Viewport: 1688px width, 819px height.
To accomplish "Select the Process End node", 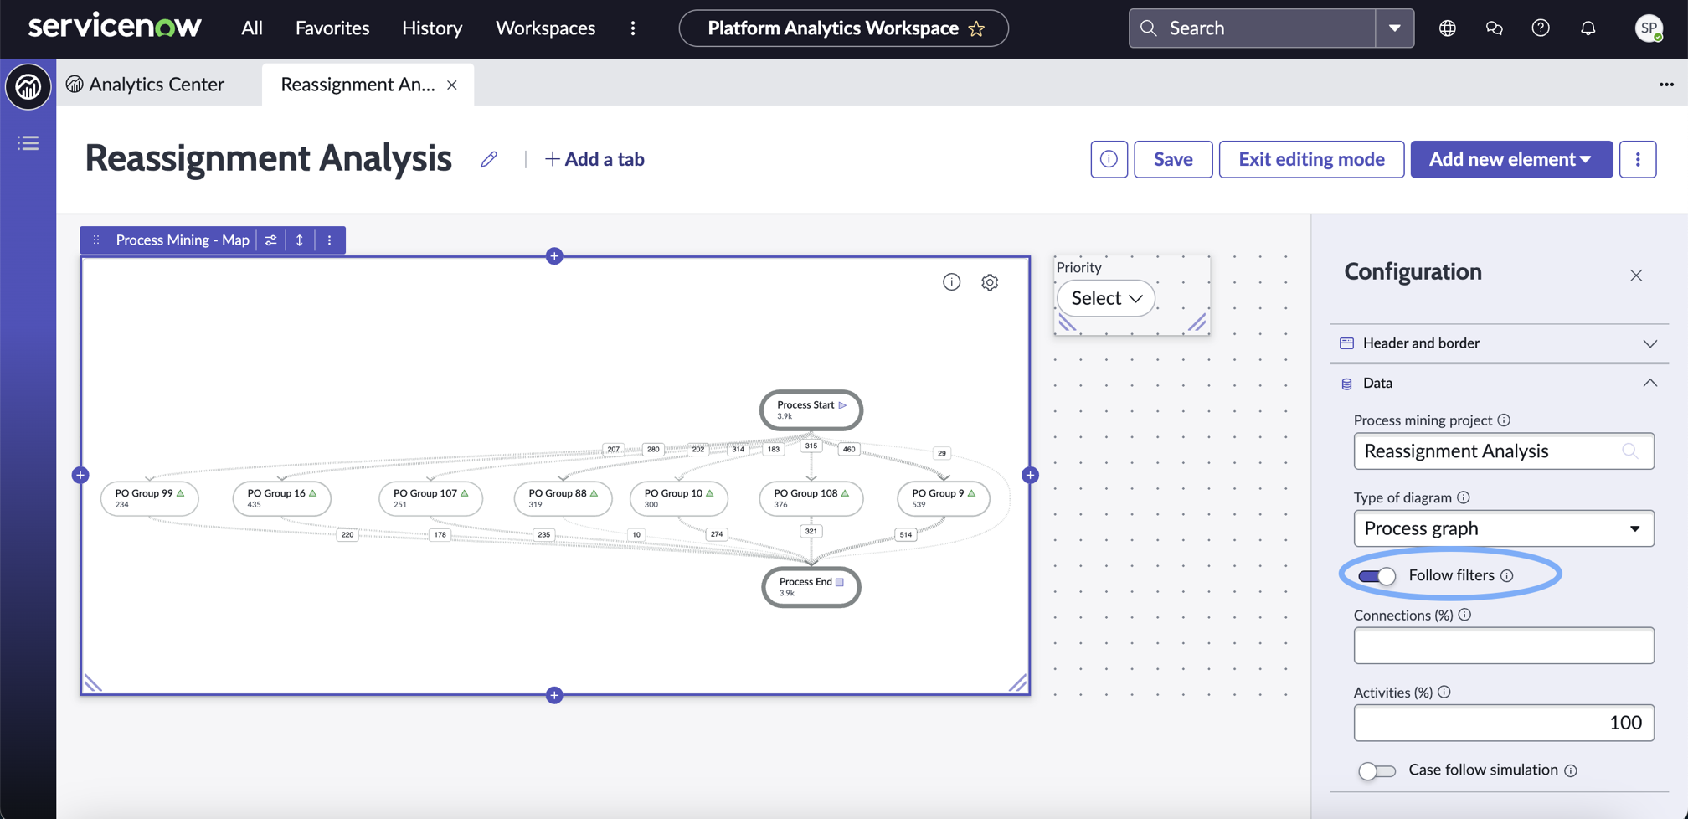I will tap(811, 587).
